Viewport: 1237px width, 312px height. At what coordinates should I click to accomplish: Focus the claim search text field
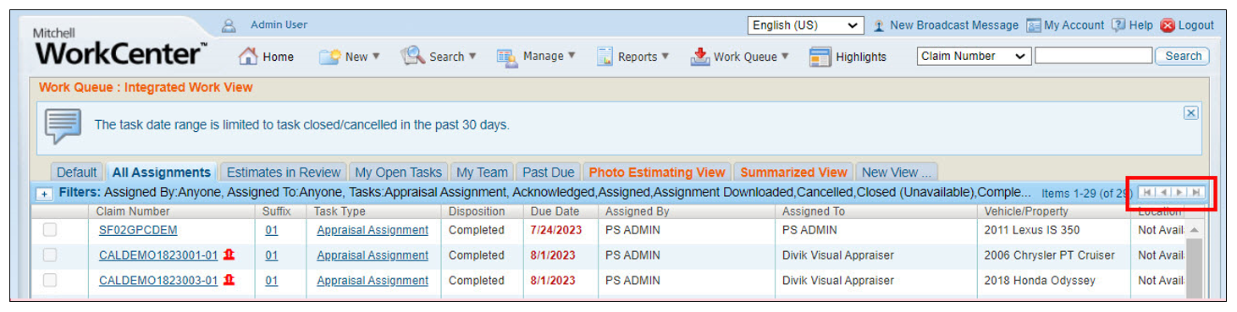click(1093, 56)
